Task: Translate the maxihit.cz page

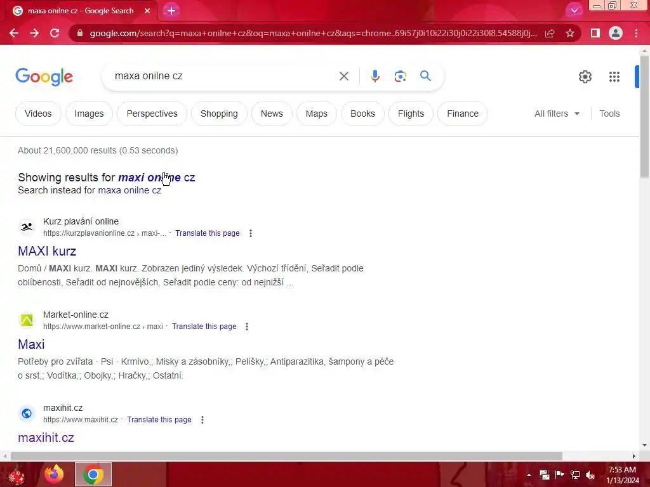Action: click(159, 420)
